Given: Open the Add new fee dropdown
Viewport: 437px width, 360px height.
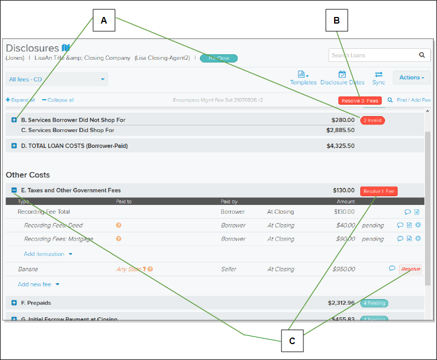Looking at the screenshot, I should tap(38, 284).
